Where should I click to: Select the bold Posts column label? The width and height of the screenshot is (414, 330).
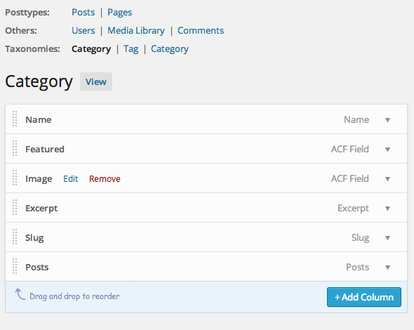tap(37, 267)
